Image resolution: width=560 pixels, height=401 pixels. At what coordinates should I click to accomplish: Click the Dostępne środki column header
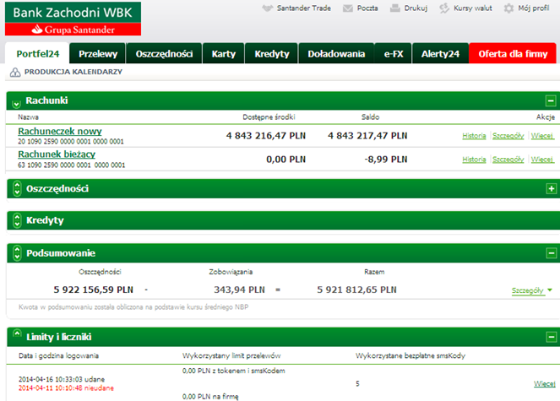coord(269,117)
